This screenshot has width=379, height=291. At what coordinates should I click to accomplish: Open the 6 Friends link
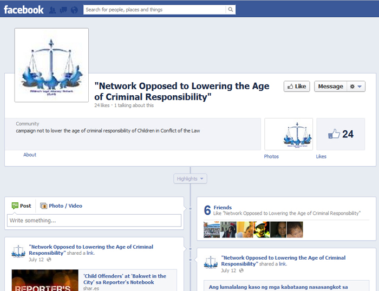coord(223,207)
